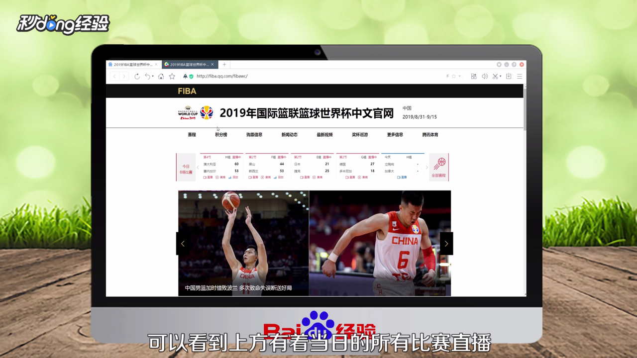Click 回放 link under 澳大利亚 vs 塞内加尔 match

(x=233, y=177)
